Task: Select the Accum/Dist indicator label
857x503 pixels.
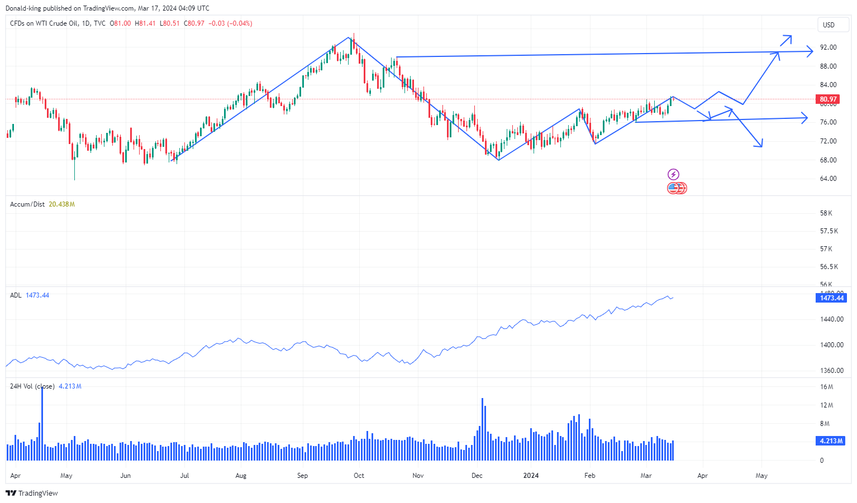Action: coord(27,204)
